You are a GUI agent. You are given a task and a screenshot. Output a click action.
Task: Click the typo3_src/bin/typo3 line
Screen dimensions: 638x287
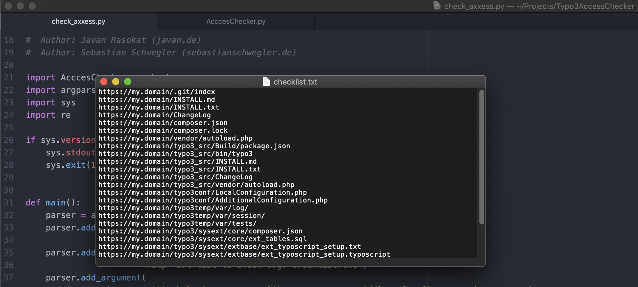[175, 154]
